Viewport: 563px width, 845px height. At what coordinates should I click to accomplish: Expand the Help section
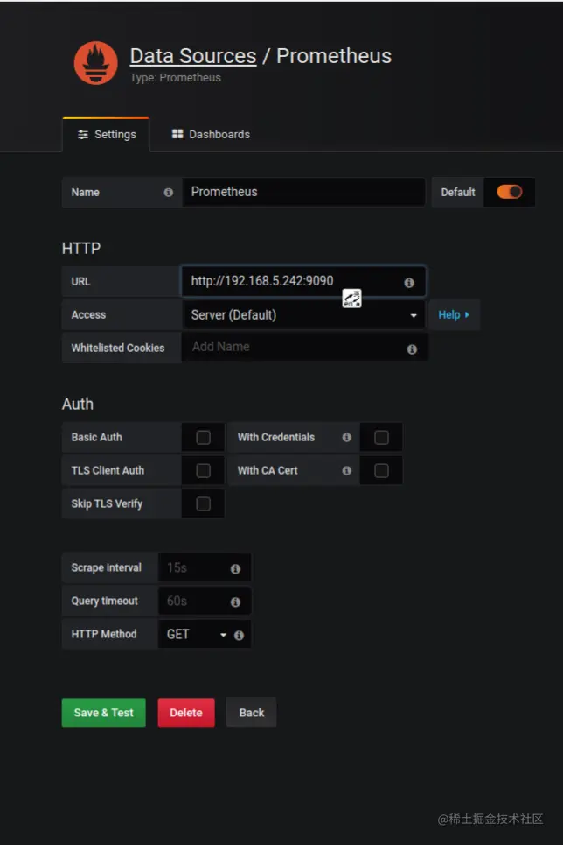point(454,314)
